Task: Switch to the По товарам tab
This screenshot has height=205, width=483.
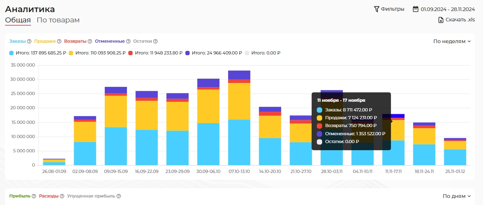Action: coord(58,20)
